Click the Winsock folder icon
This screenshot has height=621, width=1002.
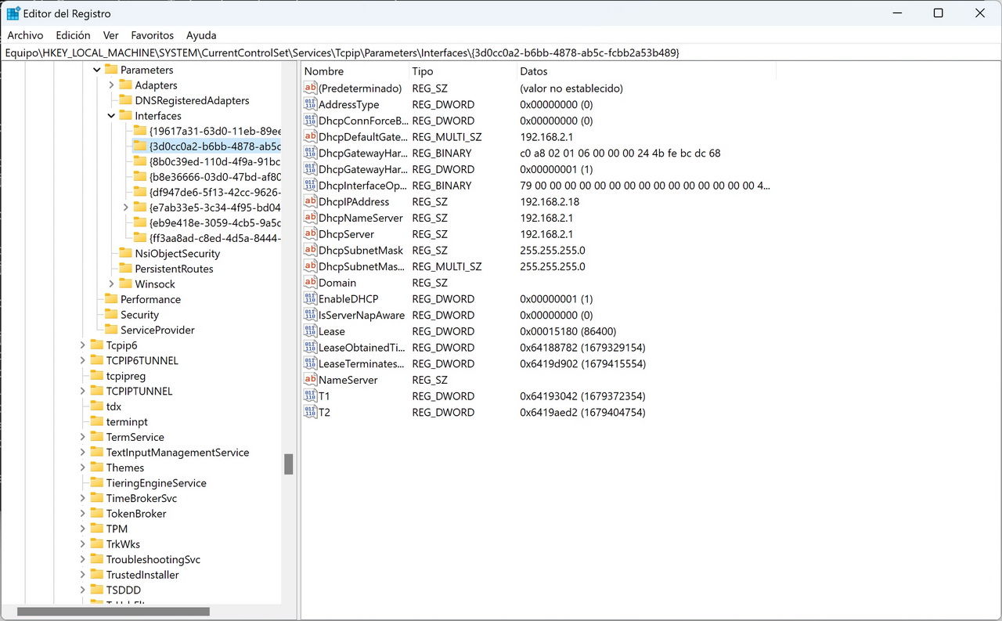click(125, 284)
